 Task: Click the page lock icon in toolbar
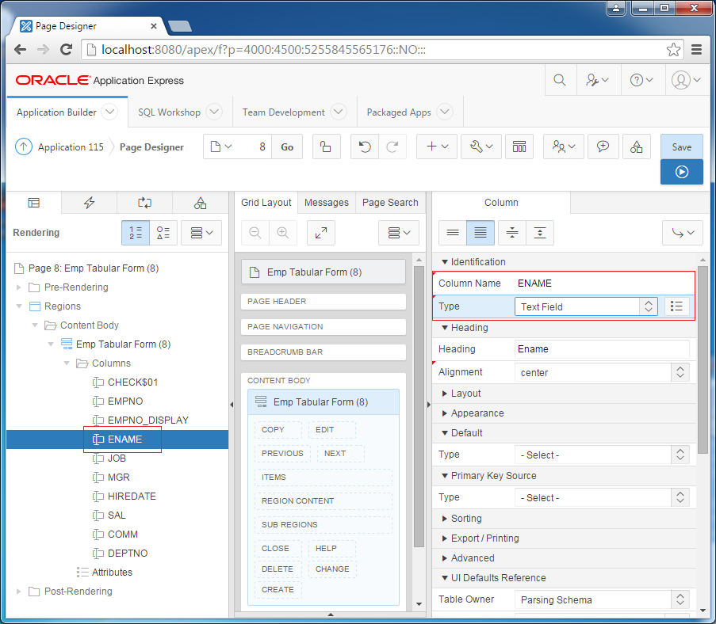[x=326, y=146]
